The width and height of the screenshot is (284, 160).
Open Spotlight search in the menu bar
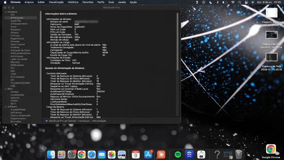tap(240, 2)
